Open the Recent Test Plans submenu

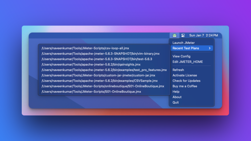[192, 48]
